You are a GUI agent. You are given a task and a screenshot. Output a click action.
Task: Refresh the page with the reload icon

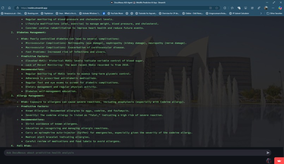point(3,8)
